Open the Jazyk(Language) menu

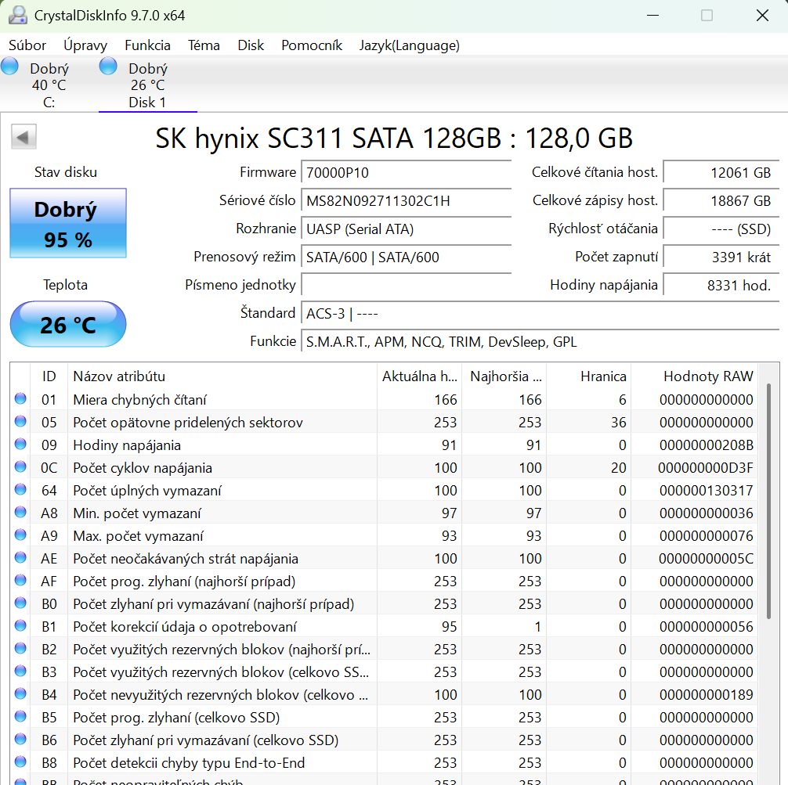[410, 45]
